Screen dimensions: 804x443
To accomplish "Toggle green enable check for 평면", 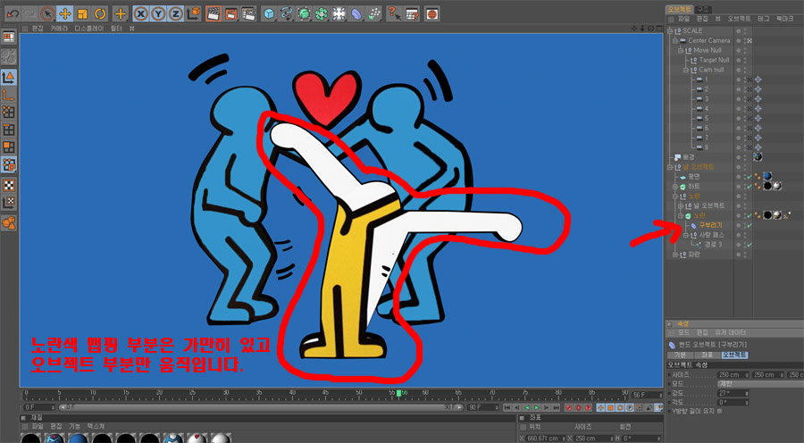I will pos(750,177).
